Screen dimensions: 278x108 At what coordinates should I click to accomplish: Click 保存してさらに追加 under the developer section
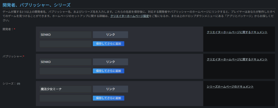108,43
